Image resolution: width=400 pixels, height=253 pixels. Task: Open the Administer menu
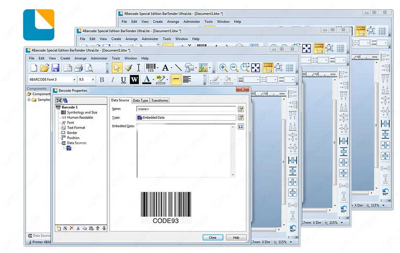(x=99, y=58)
